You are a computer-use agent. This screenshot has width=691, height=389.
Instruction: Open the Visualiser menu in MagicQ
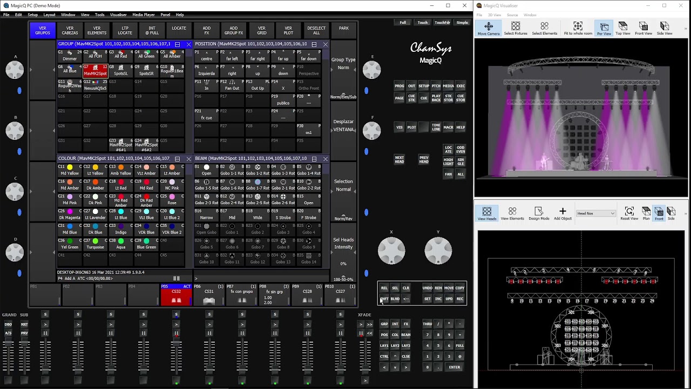(x=118, y=15)
